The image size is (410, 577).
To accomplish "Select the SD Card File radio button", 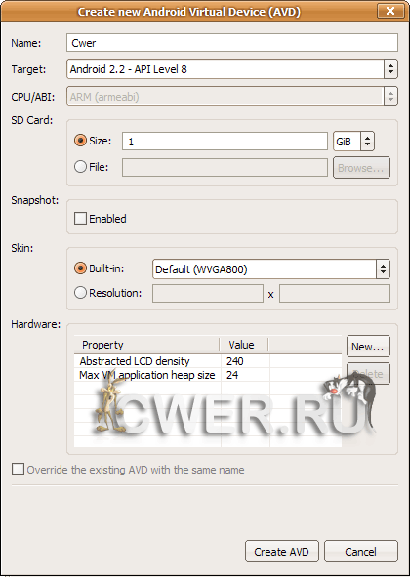I will tap(80, 167).
